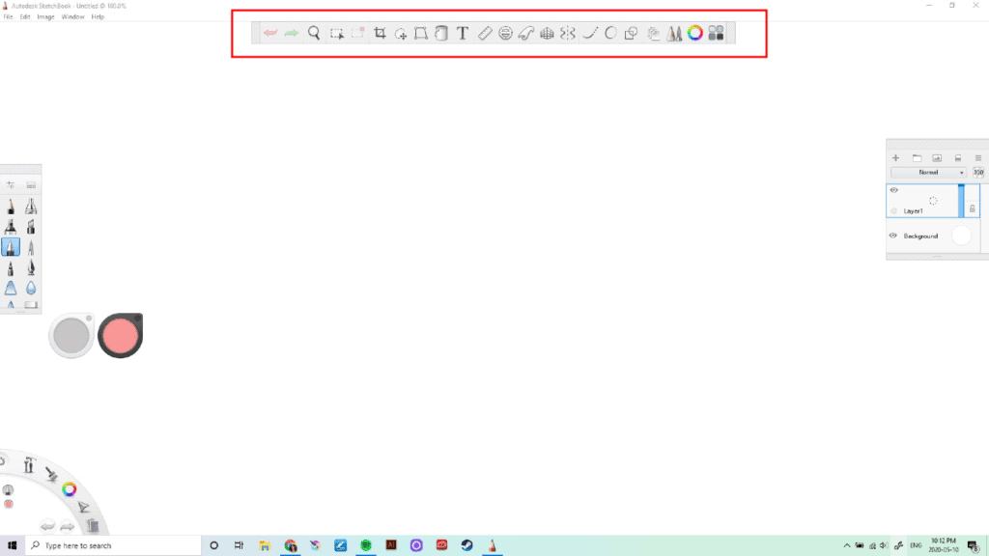Select the Crop tool

pyautogui.click(x=380, y=33)
